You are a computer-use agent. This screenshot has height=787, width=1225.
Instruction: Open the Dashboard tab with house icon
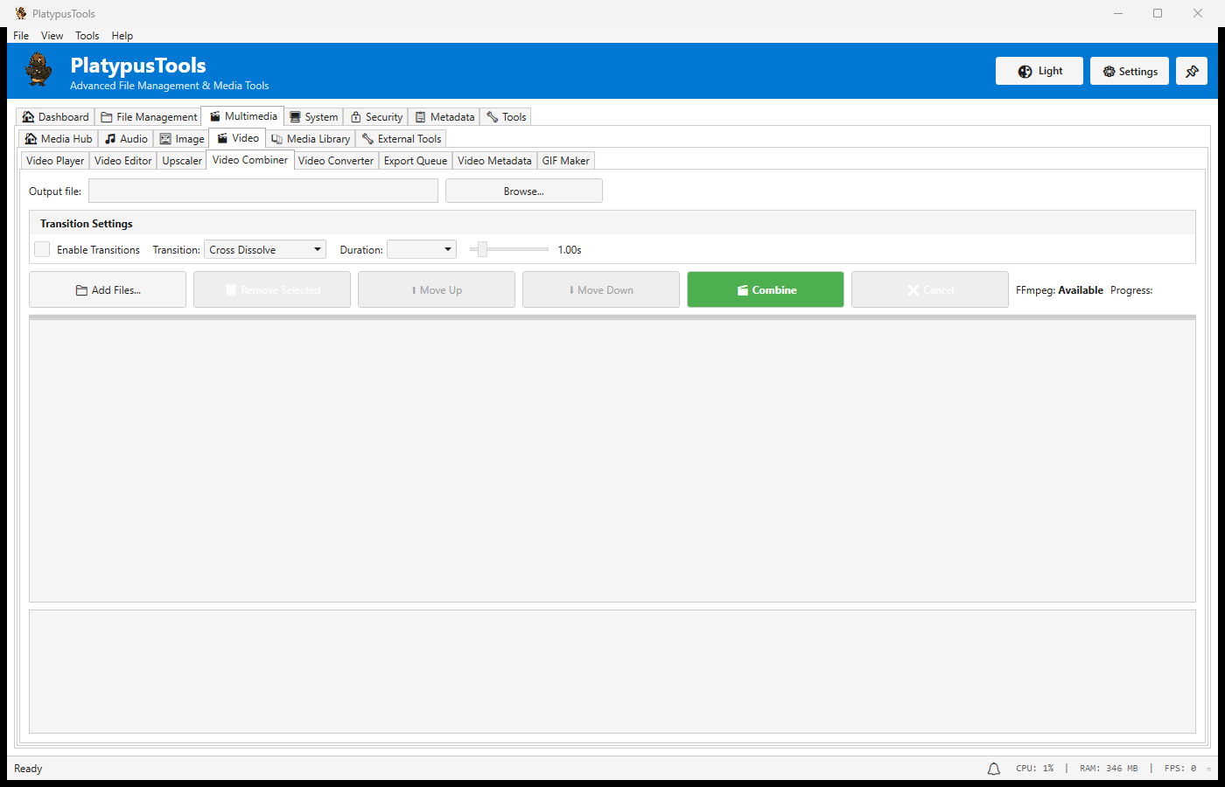(x=55, y=117)
